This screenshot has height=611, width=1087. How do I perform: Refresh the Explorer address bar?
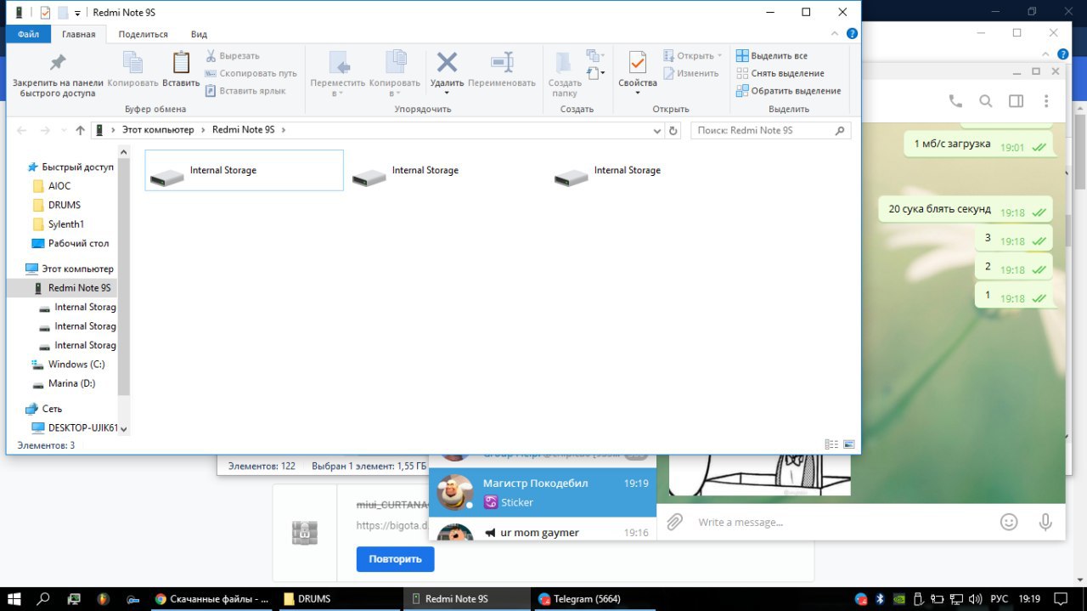(674, 131)
